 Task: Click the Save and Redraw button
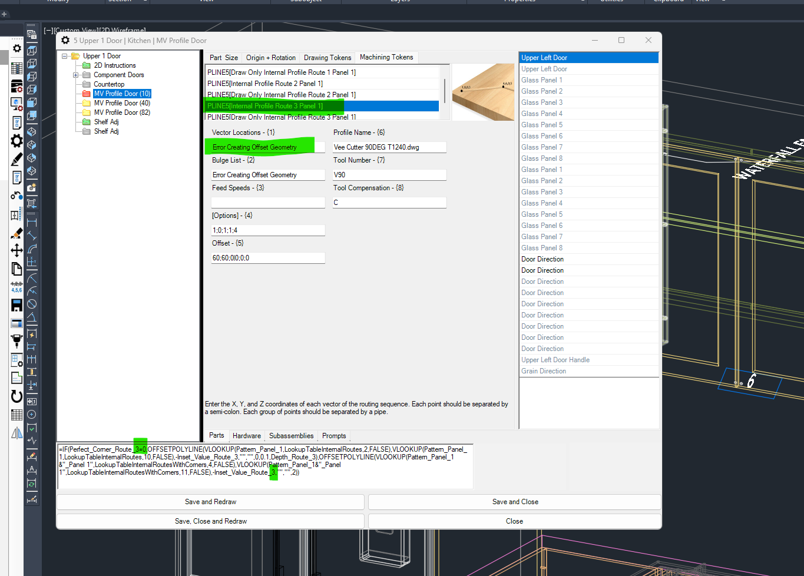(x=210, y=502)
